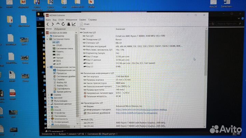246x138 pixels.
Task: Click the Программы icon in the tree
Action: [52, 116]
